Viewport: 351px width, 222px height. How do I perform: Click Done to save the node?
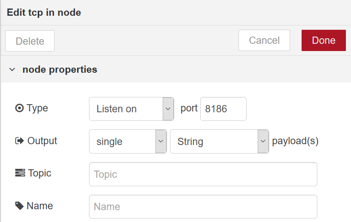(x=323, y=40)
